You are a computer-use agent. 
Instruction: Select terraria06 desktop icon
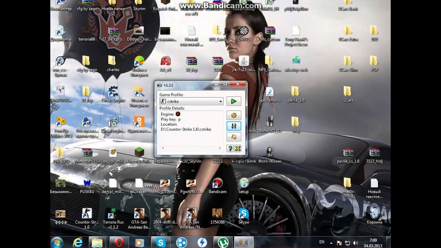(87, 34)
